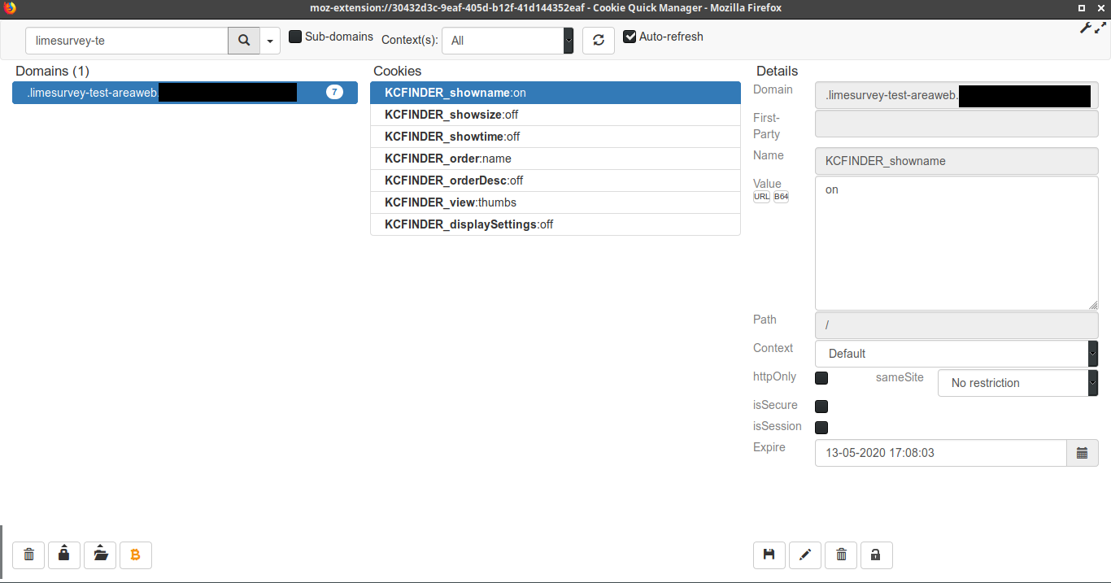Uncheck the Auto-refresh checkbox
This screenshot has height=583, width=1111.
pos(630,37)
